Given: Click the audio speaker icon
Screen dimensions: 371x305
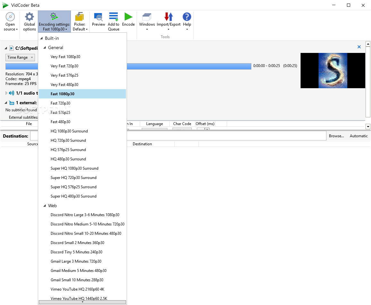Looking at the screenshot, I should coord(11,93).
